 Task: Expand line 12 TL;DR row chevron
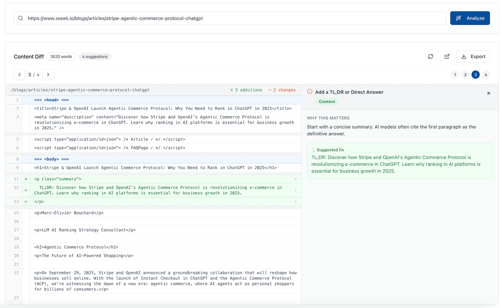[295, 191]
